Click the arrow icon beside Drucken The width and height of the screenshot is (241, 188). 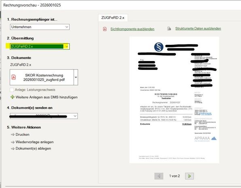13,135
